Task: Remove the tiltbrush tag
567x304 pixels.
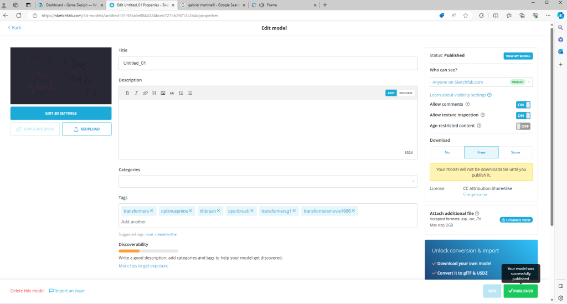Action: pos(219,211)
